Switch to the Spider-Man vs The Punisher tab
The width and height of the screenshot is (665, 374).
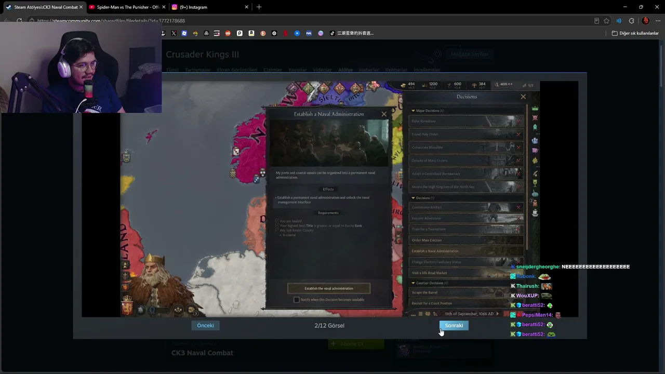pos(128,7)
